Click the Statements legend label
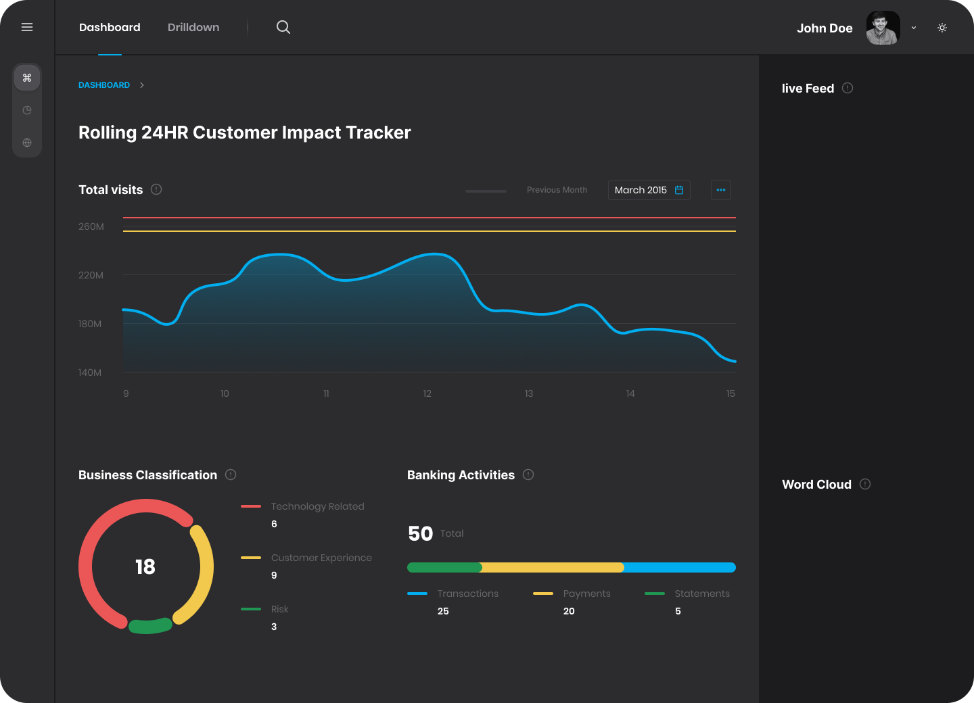The width and height of the screenshot is (974, 703). tap(702, 593)
